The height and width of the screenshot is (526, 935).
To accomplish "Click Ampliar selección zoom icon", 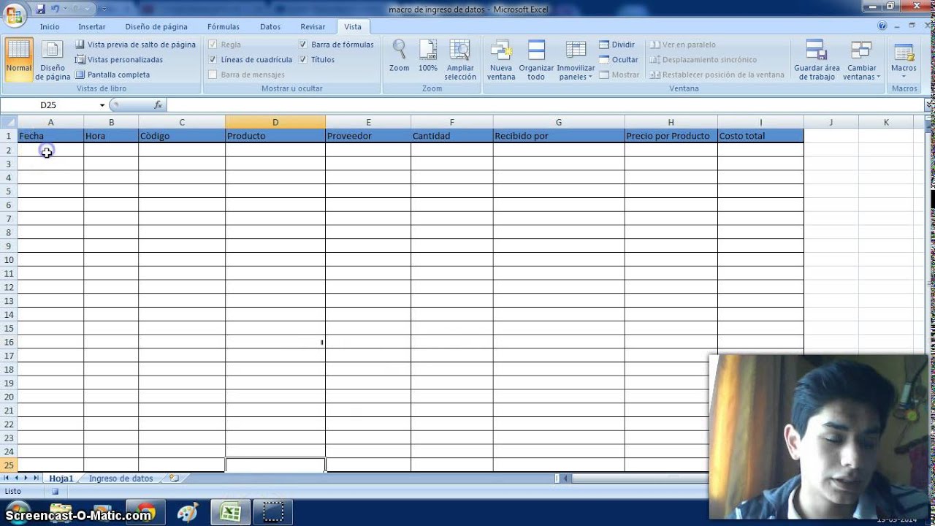I will click(x=460, y=60).
